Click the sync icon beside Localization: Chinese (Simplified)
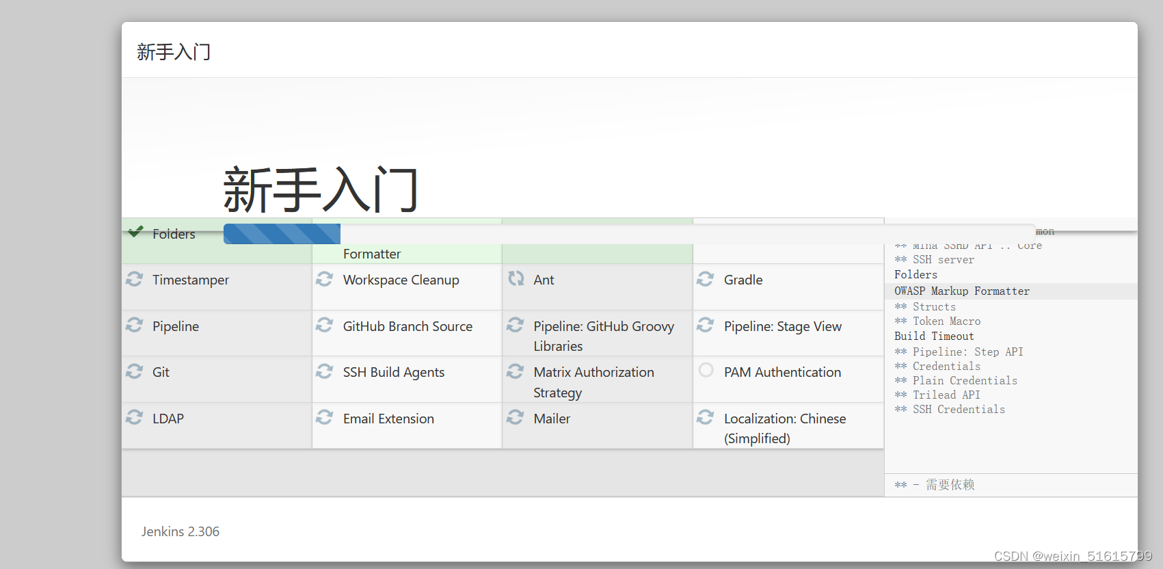The image size is (1163, 569). coord(706,417)
